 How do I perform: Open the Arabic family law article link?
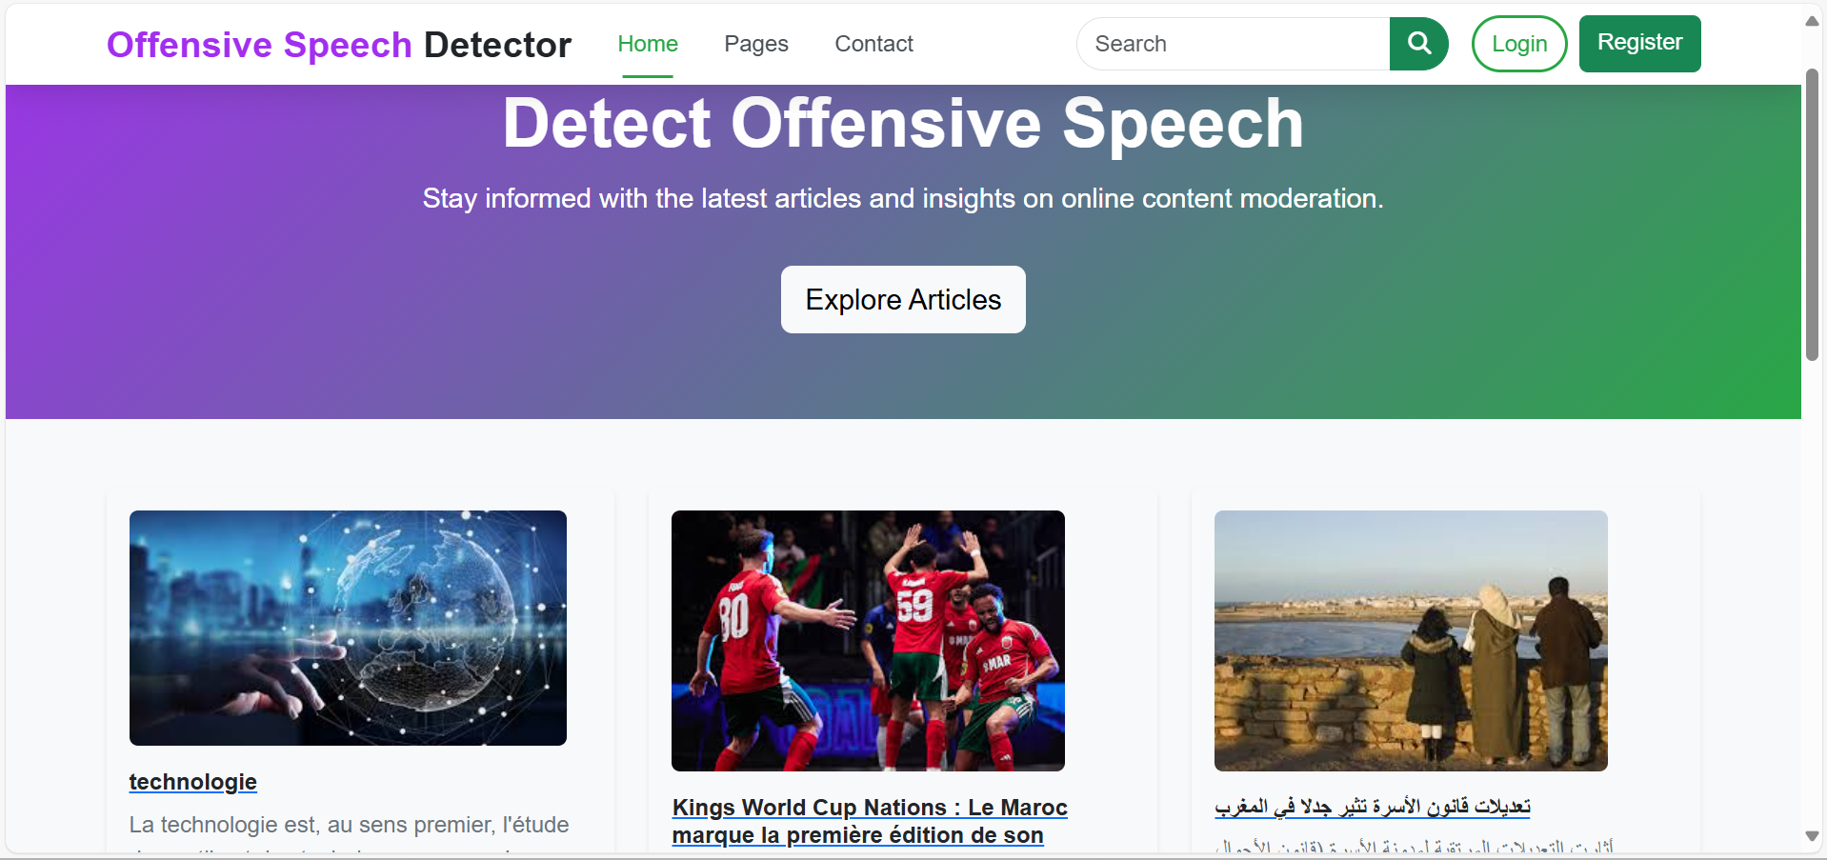[x=1372, y=807]
